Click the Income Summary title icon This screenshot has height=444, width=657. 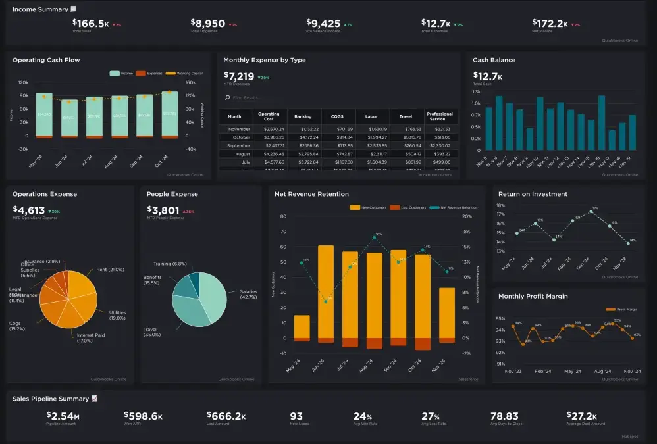(x=73, y=9)
